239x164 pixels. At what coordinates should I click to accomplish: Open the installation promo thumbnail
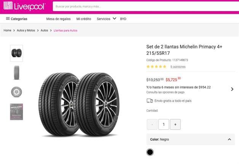[16, 111]
